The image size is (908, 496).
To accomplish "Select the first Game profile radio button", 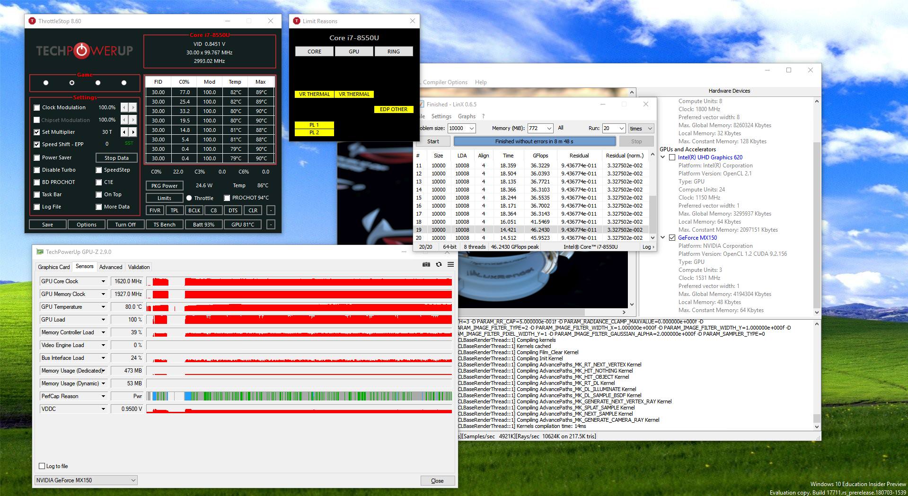I will [46, 83].
